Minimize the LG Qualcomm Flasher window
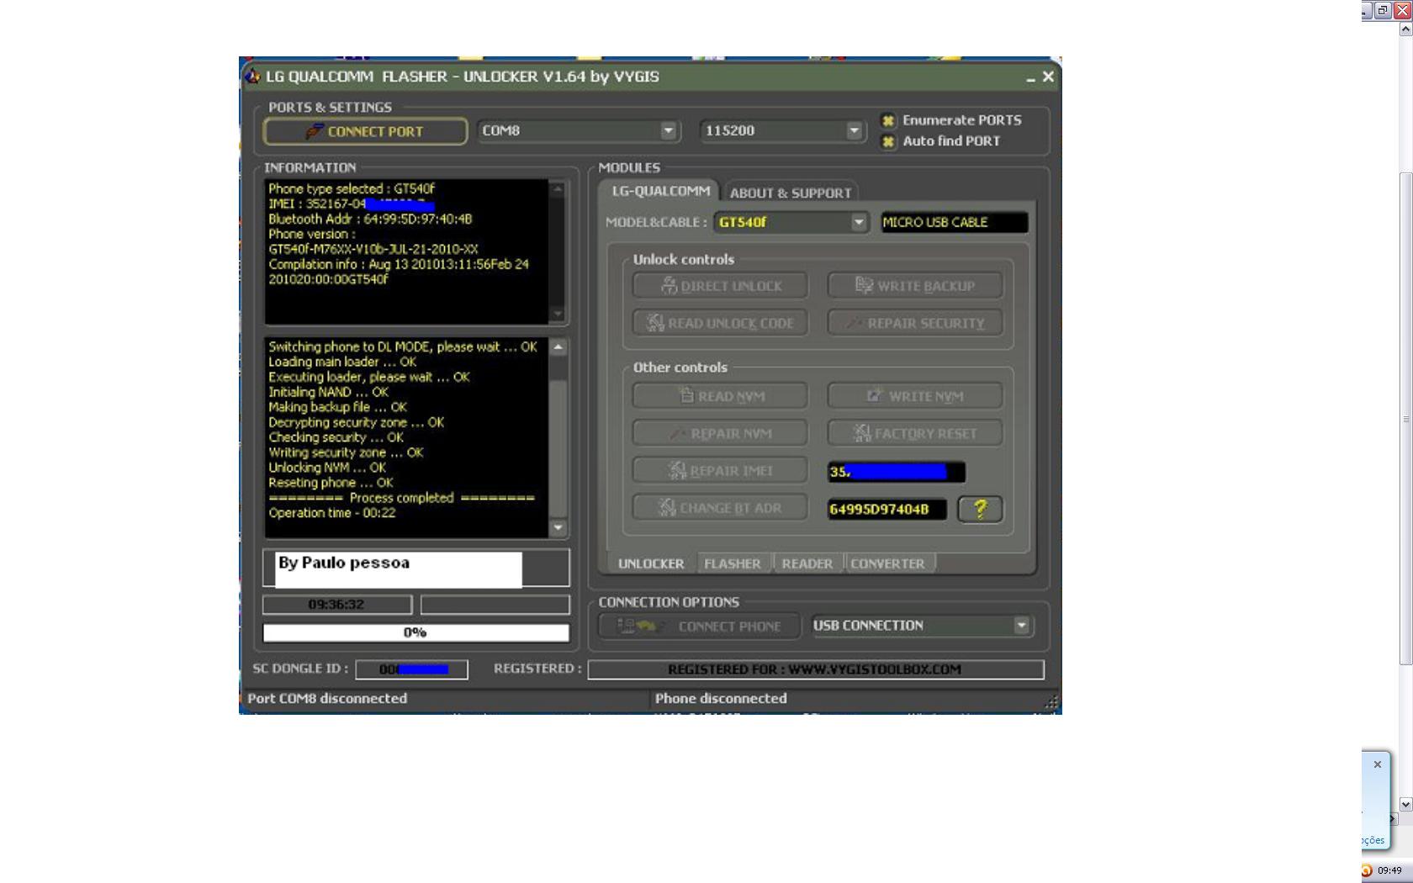Viewport: 1413px width, 883px height. 1030,77
